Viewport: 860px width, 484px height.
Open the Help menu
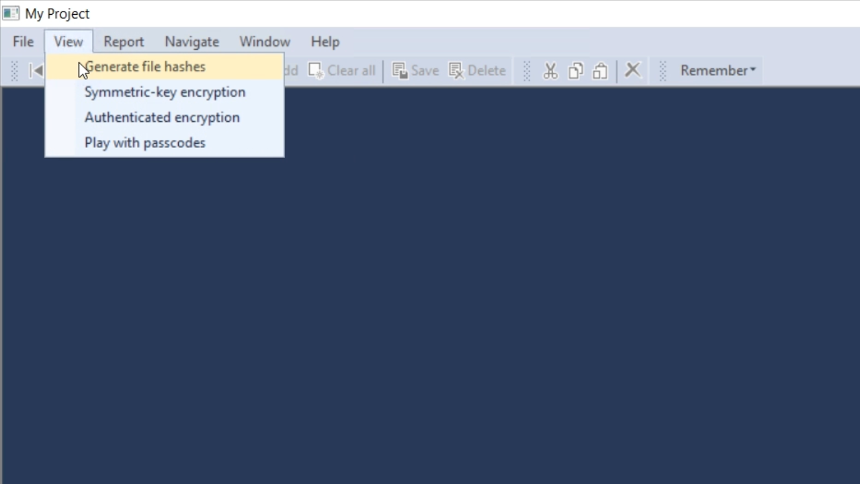(325, 42)
